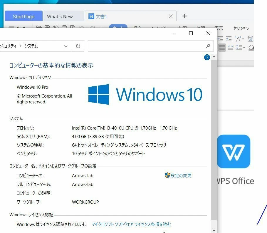This screenshot has width=267, height=233.
Task: Minimize the System window
Action: (x=174, y=33)
